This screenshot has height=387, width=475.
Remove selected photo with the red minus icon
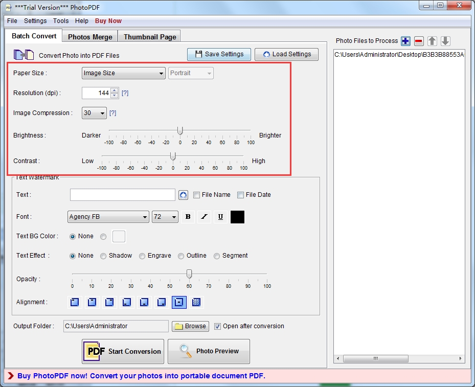point(419,41)
